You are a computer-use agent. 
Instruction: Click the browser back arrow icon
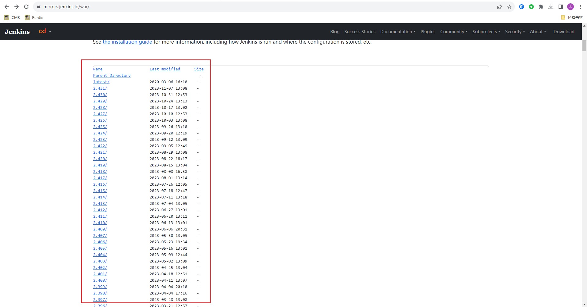coord(7,7)
